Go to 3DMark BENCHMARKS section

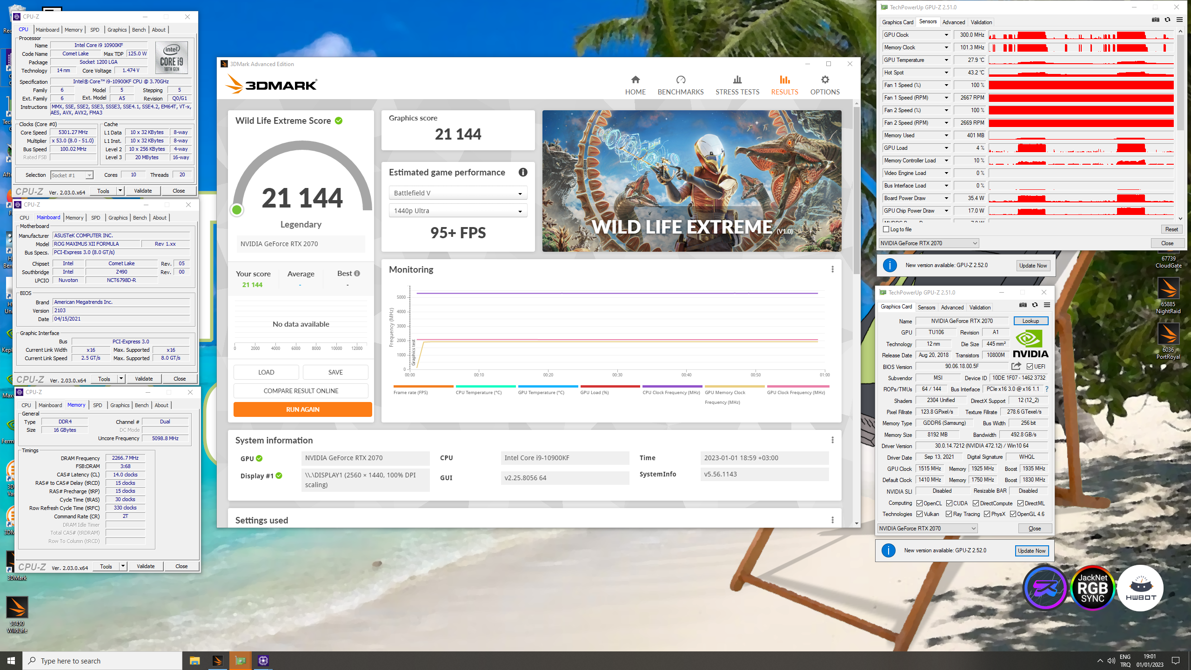[x=680, y=86]
